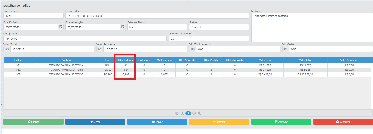Image resolution: width=373 pixels, height=134 pixels.
Task: Click the Prazo de Pagamento field
Action: (x=209, y=38)
